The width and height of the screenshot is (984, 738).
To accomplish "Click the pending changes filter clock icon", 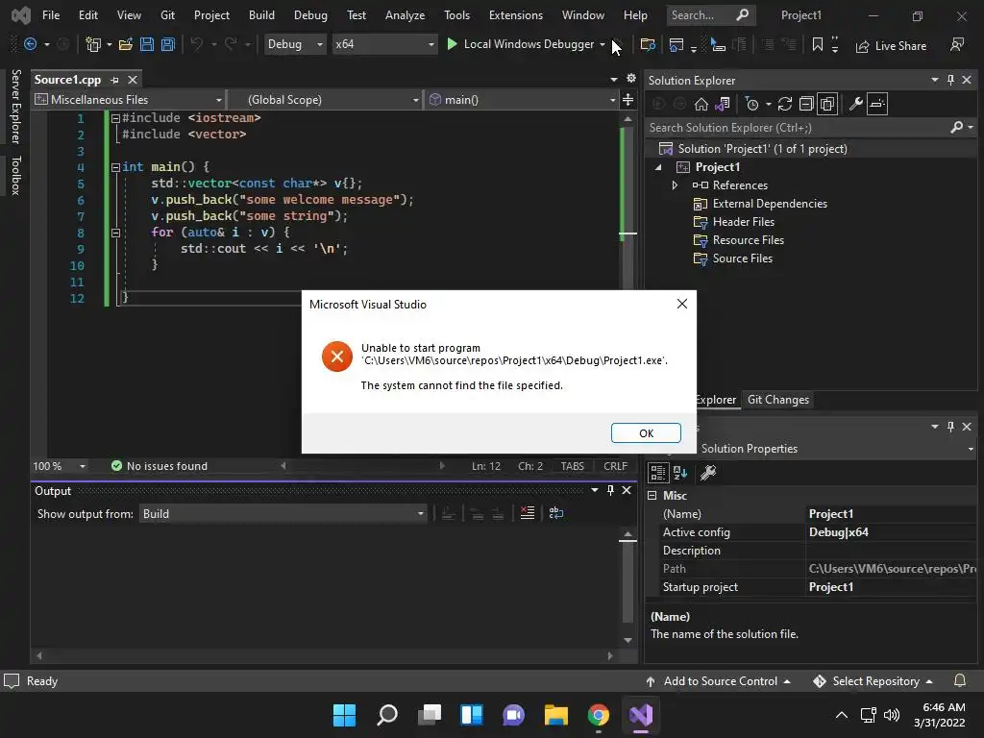I will (x=751, y=104).
